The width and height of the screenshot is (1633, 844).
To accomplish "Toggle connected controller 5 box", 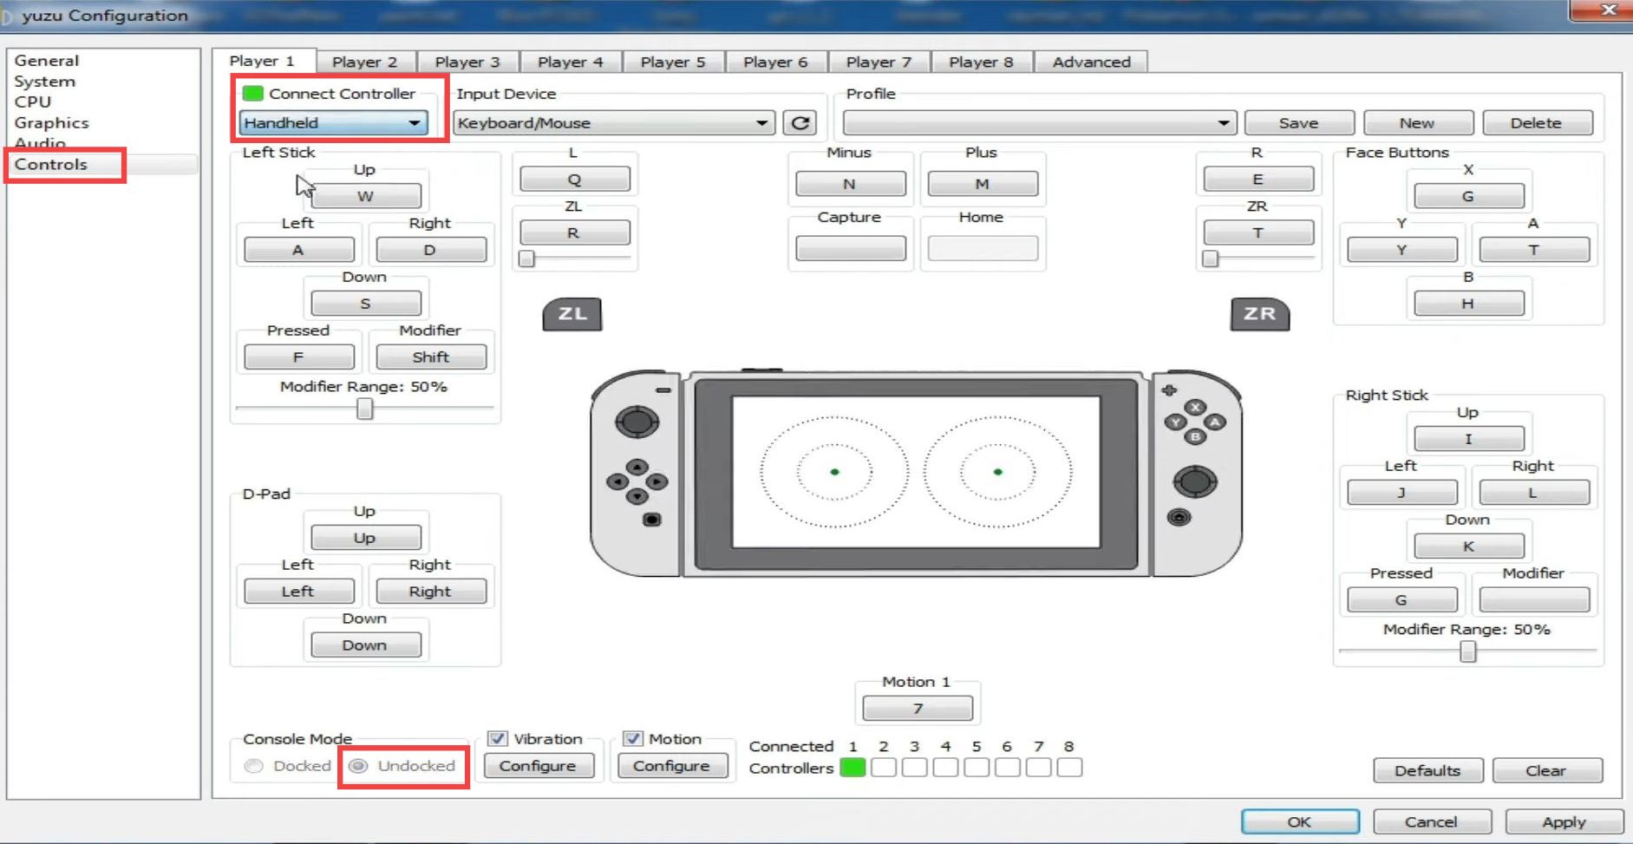I will coord(976,768).
